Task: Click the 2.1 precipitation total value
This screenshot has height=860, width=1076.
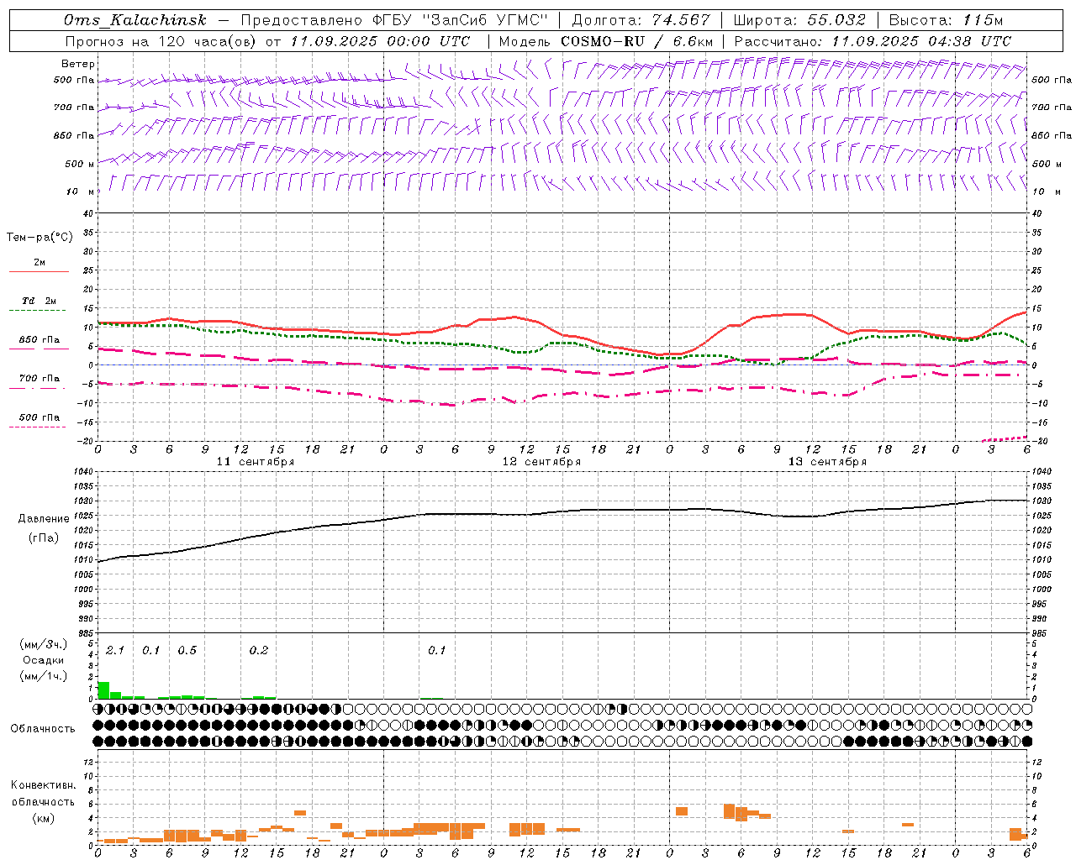Action: click(x=115, y=651)
